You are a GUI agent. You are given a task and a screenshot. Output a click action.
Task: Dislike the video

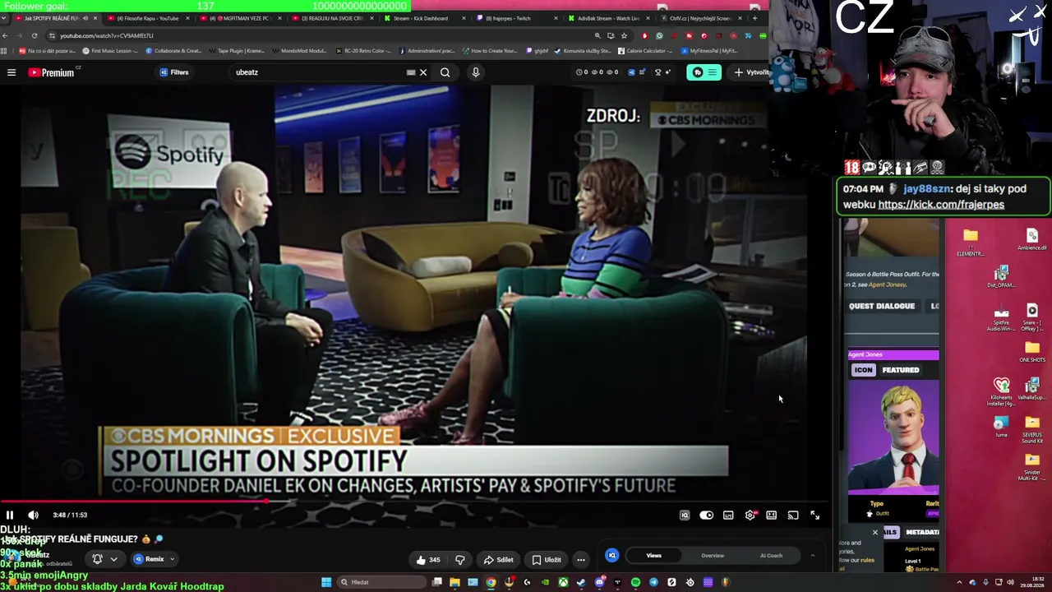pyautogui.click(x=460, y=560)
